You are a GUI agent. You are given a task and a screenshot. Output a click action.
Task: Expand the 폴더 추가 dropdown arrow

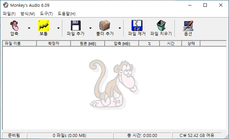click(x=120, y=28)
